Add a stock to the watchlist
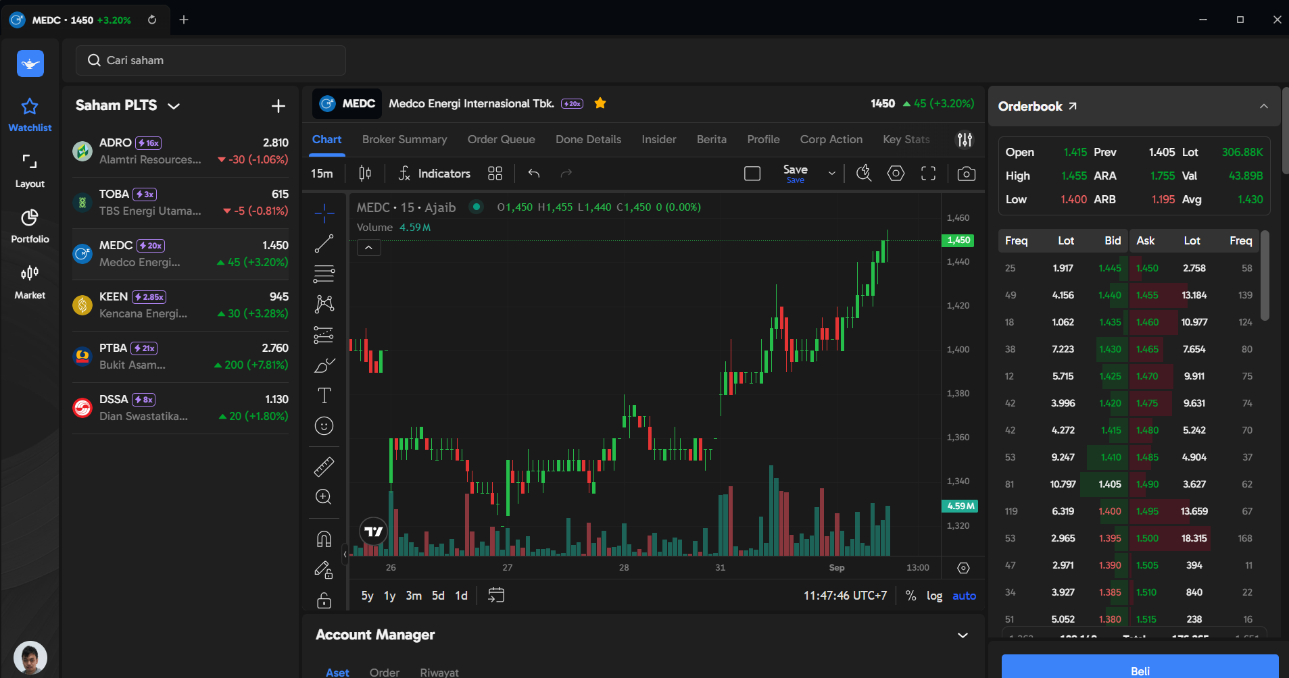The width and height of the screenshot is (1289, 678). click(x=278, y=106)
